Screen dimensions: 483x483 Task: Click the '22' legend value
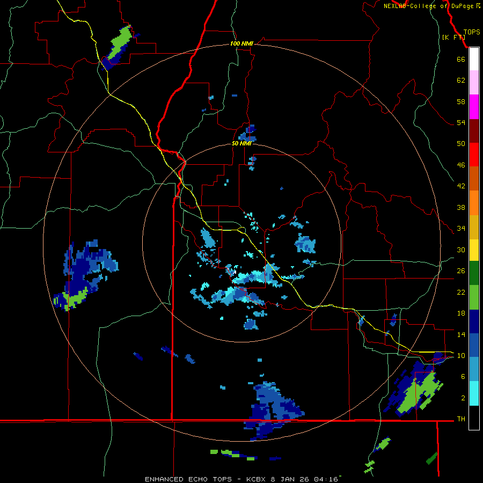(x=461, y=292)
